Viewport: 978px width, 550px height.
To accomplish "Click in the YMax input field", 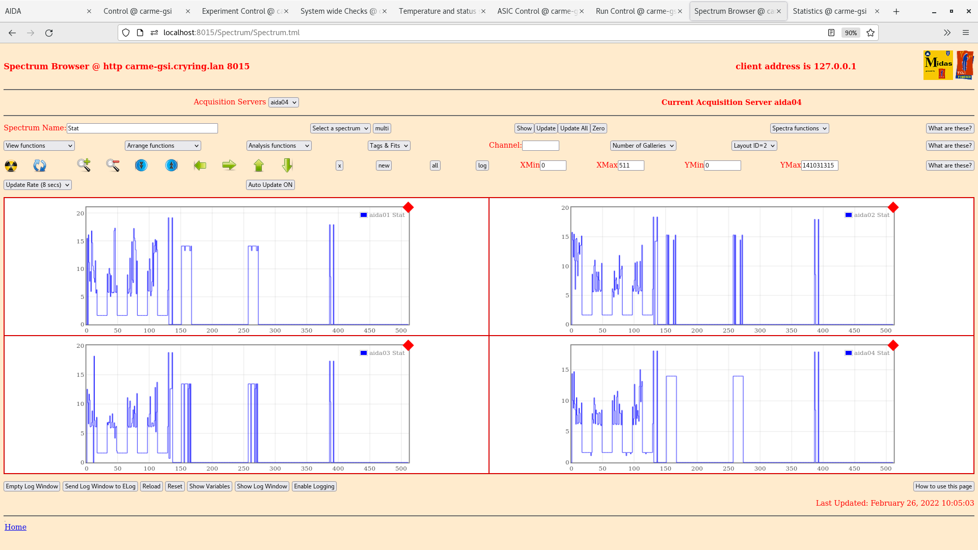I will tap(820, 166).
